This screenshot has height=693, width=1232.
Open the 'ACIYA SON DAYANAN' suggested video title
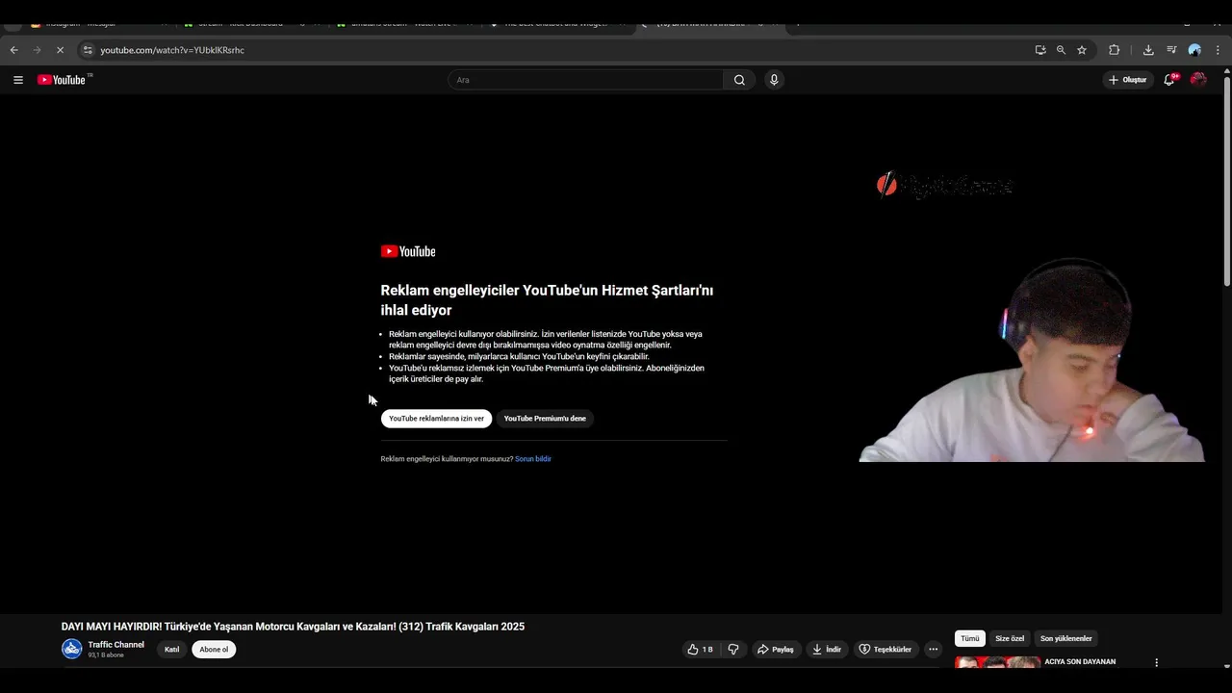[1080, 662]
